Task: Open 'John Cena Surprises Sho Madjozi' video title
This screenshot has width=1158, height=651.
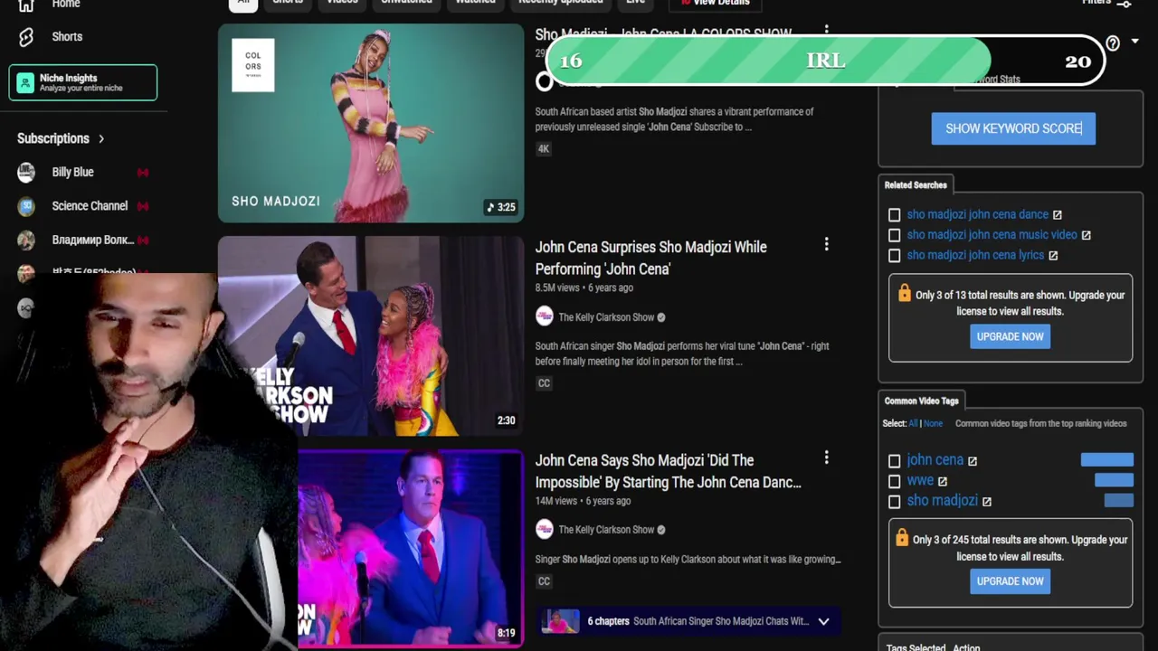Action: 650,258
